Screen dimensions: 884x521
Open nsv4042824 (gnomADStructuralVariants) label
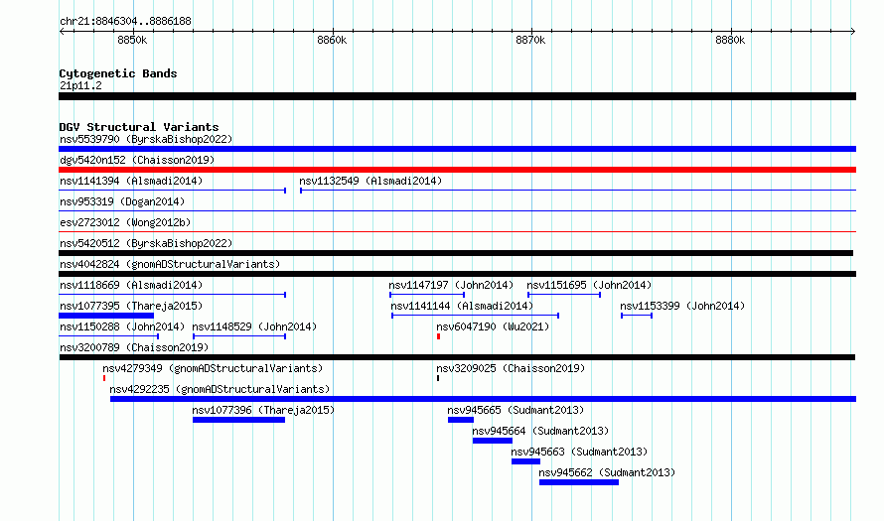pyautogui.click(x=170, y=264)
